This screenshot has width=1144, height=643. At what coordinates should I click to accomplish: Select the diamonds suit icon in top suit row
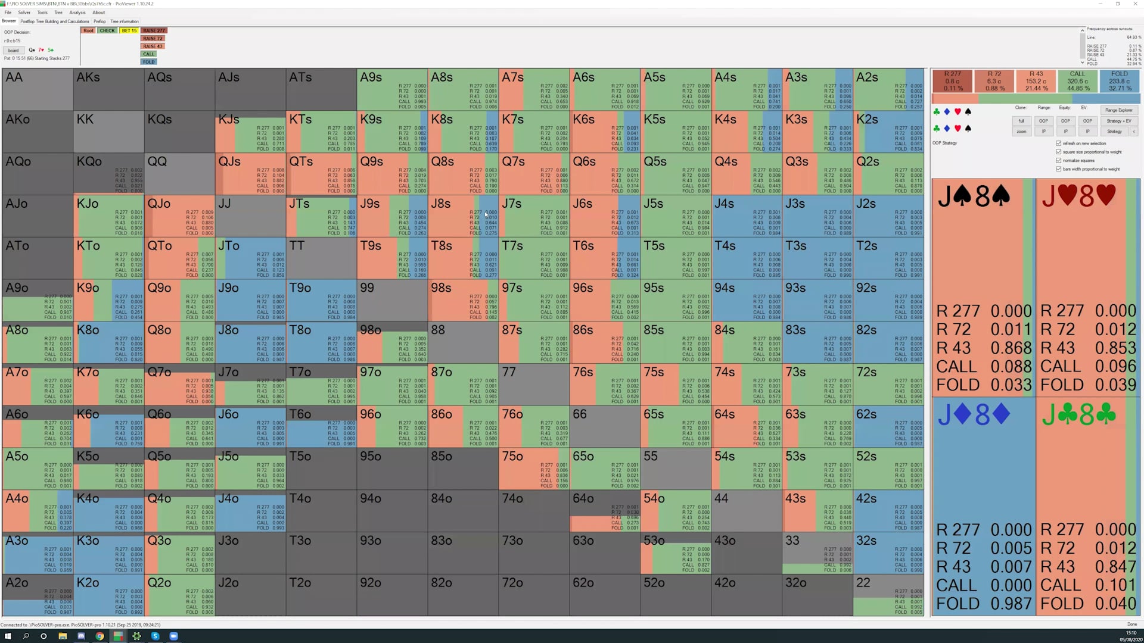point(947,112)
